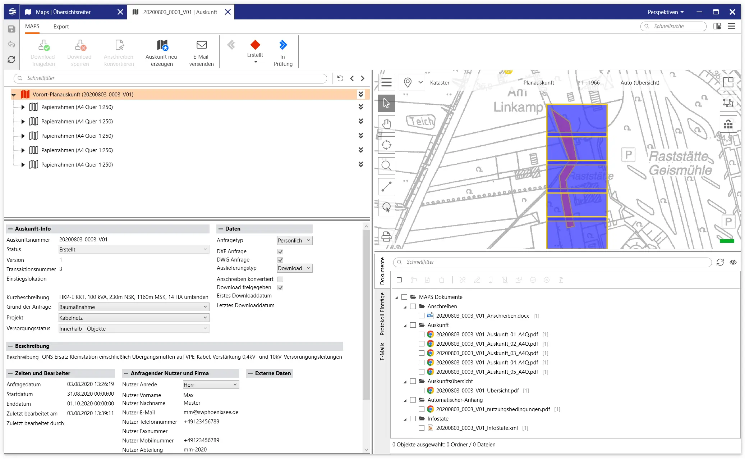Viewport: 745px width, 459px height.
Task: Open the Grund der Anfrage dropdown
Action: pyautogui.click(x=134, y=307)
